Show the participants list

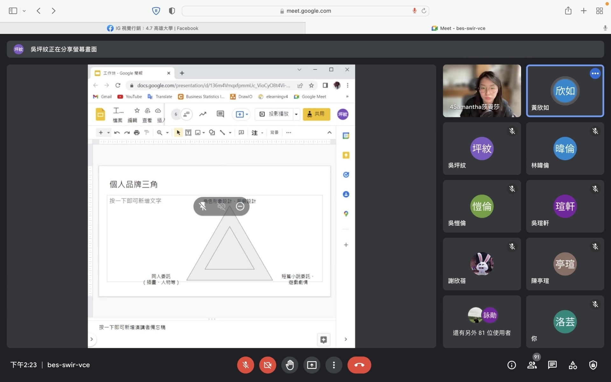pos(532,365)
